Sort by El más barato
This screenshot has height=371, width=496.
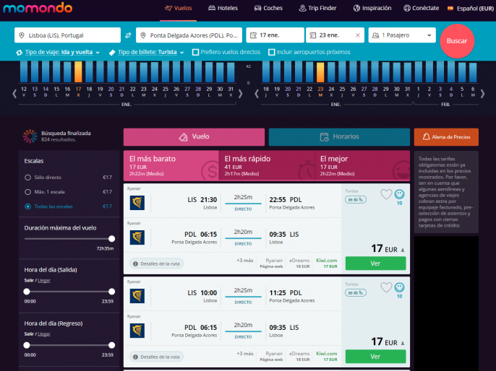click(x=171, y=165)
